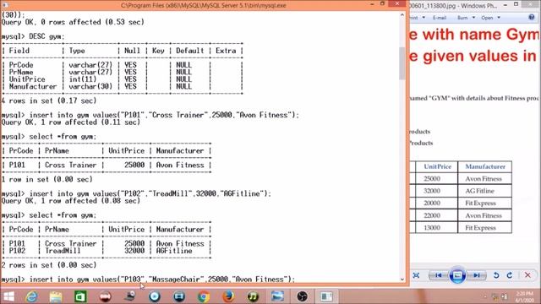Click Burn in Photo Viewer toolbar

(462, 18)
